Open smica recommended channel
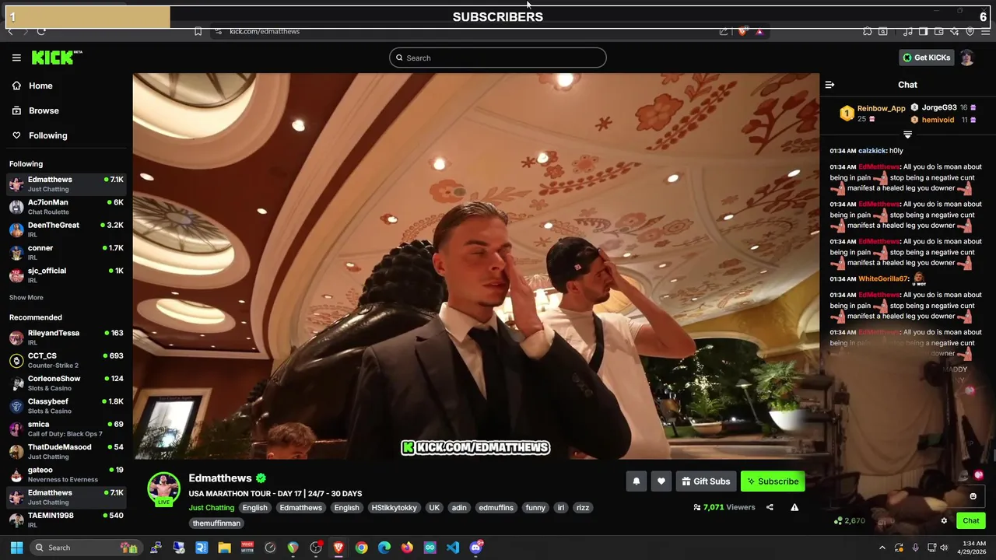The image size is (996, 560). pos(66,429)
